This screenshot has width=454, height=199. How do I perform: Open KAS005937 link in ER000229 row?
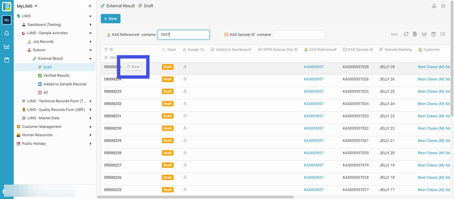pos(314,141)
